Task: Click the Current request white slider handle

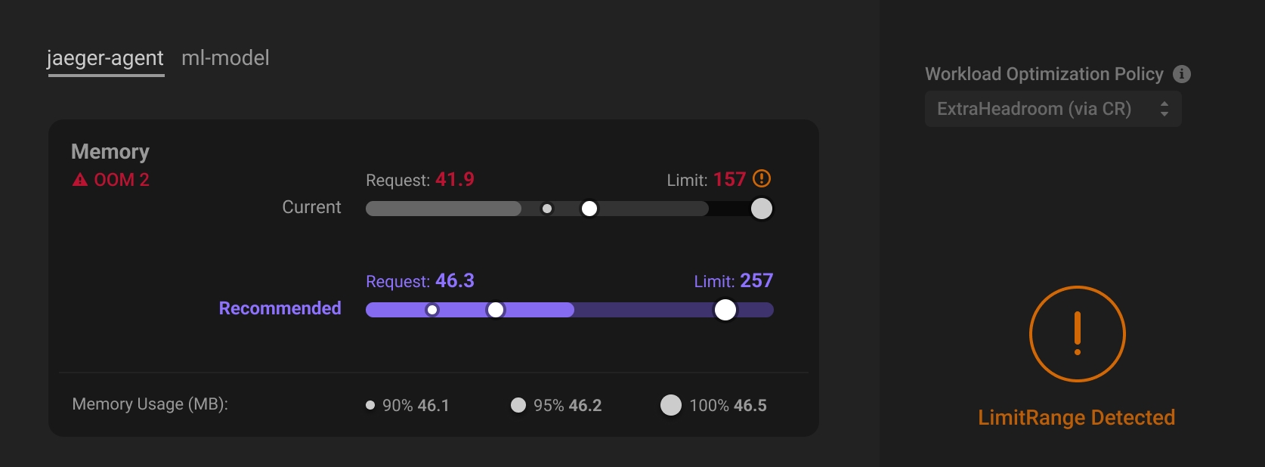Action: coord(589,209)
